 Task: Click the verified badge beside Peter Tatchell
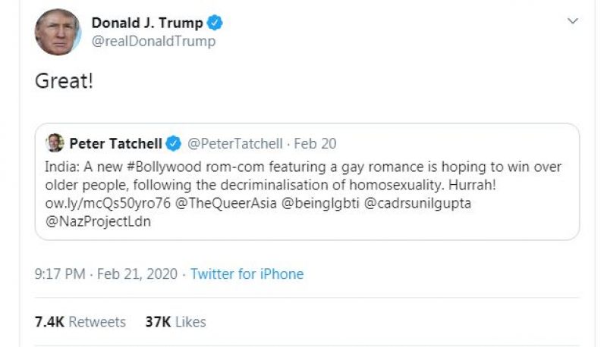pyautogui.click(x=174, y=144)
